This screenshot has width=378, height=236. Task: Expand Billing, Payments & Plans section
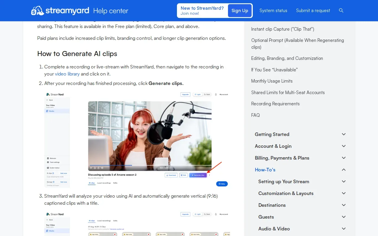344,158
